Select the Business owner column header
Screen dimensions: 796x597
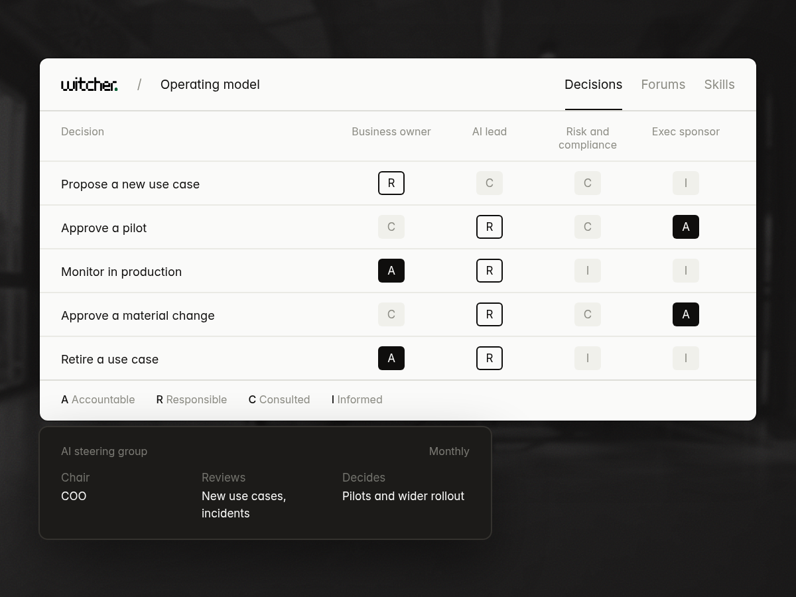click(391, 131)
